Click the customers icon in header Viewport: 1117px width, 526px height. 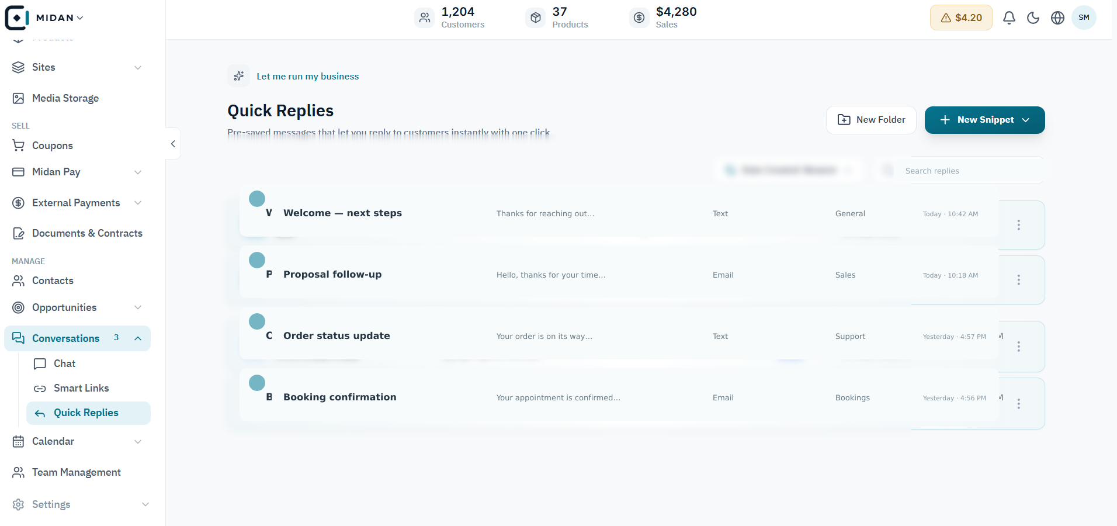425,18
